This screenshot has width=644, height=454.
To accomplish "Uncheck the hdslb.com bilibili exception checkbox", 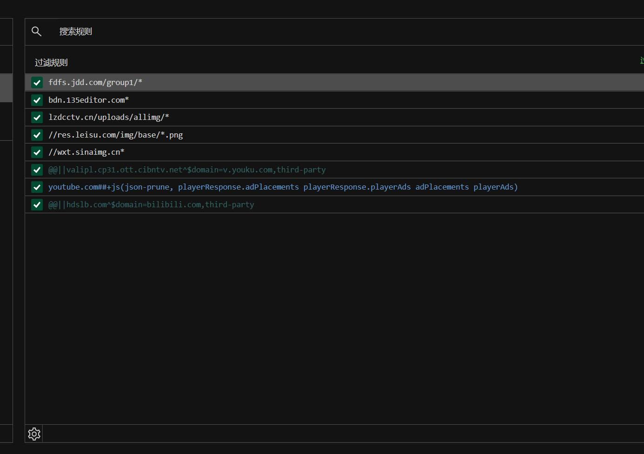I will pos(37,204).
